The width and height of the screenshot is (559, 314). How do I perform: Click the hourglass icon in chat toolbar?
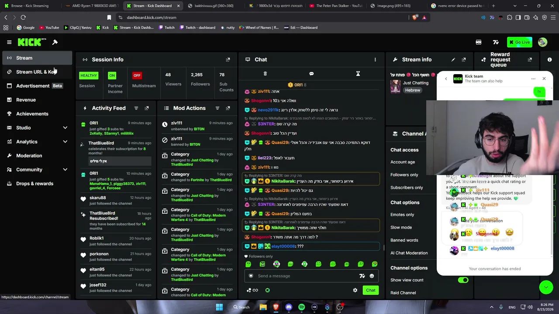[358, 74]
